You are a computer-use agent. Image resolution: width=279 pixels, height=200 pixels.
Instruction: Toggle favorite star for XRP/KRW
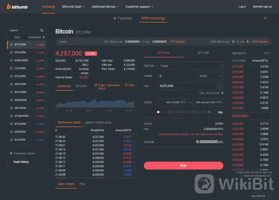pos(11,84)
